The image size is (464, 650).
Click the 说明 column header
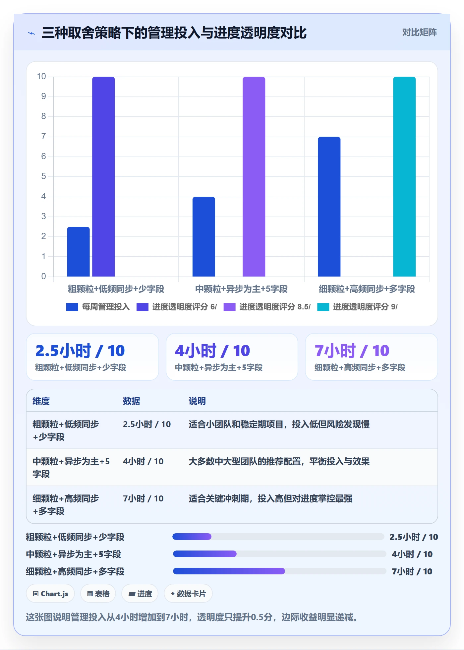pyautogui.click(x=197, y=401)
